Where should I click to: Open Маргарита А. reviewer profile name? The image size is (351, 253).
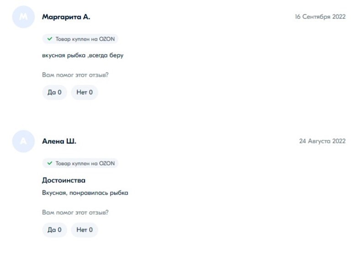click(66, 17)
